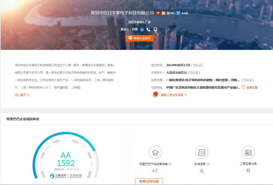Screen dimensions: 273x185
Task: Click the red emblem icon beside 查看工商注册信息
Action: pos(156,94)
